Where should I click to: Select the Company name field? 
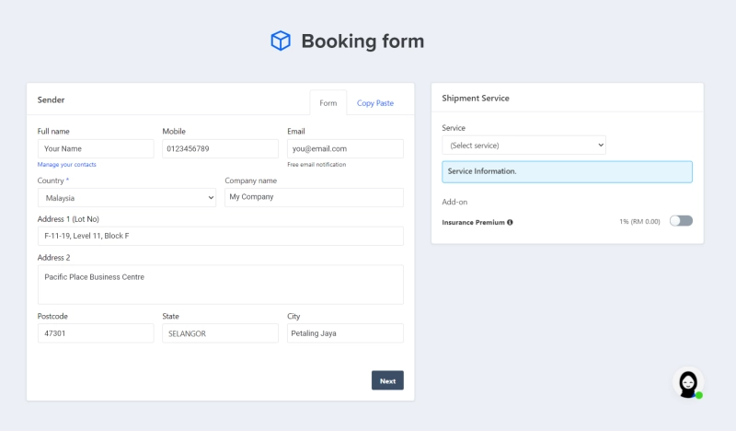pos(314,197)
